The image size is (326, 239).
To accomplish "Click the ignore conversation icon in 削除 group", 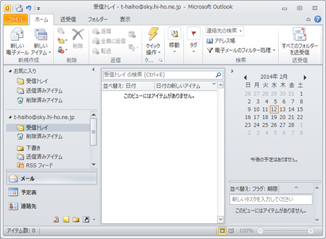I will pyautogui.click(x=61, y=31).
